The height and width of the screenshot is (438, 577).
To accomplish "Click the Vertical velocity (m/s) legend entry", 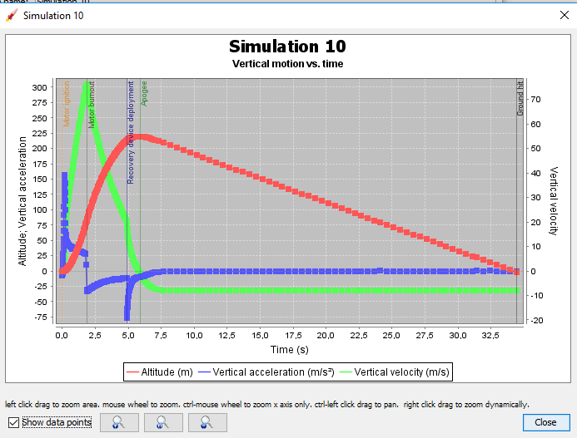I will pos(395,372).
